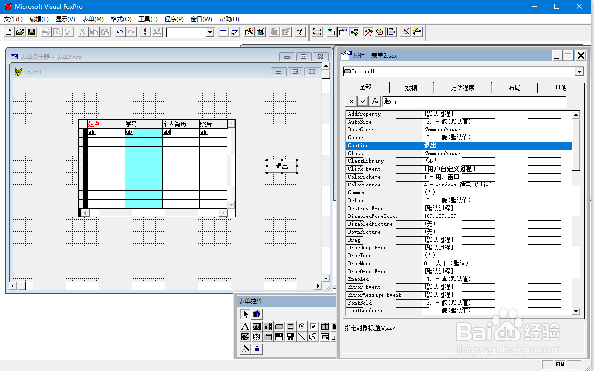
Task: Select the Command Button control tool
Action: (x=279, y=326)
